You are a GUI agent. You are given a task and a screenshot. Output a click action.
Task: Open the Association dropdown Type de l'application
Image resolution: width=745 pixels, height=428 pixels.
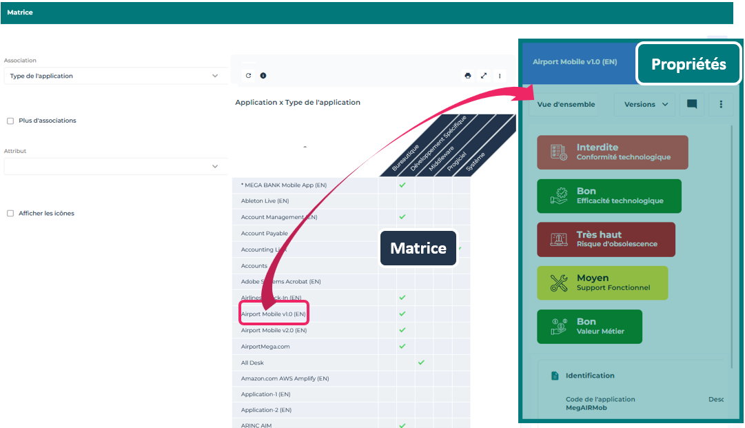pyautogui.click(x=114, y=76)
